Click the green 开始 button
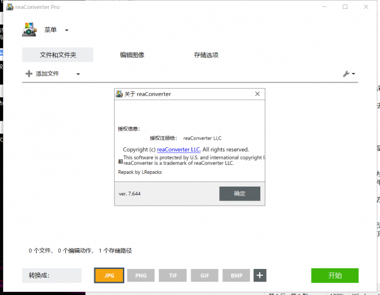 [x=334, y=275]
